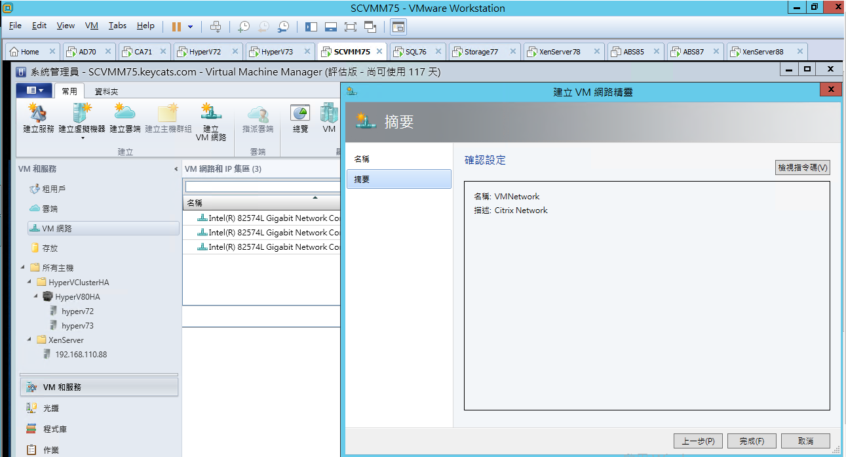Select 租用戶 in the VM 和服務 pane

click(x=54, y=189)
